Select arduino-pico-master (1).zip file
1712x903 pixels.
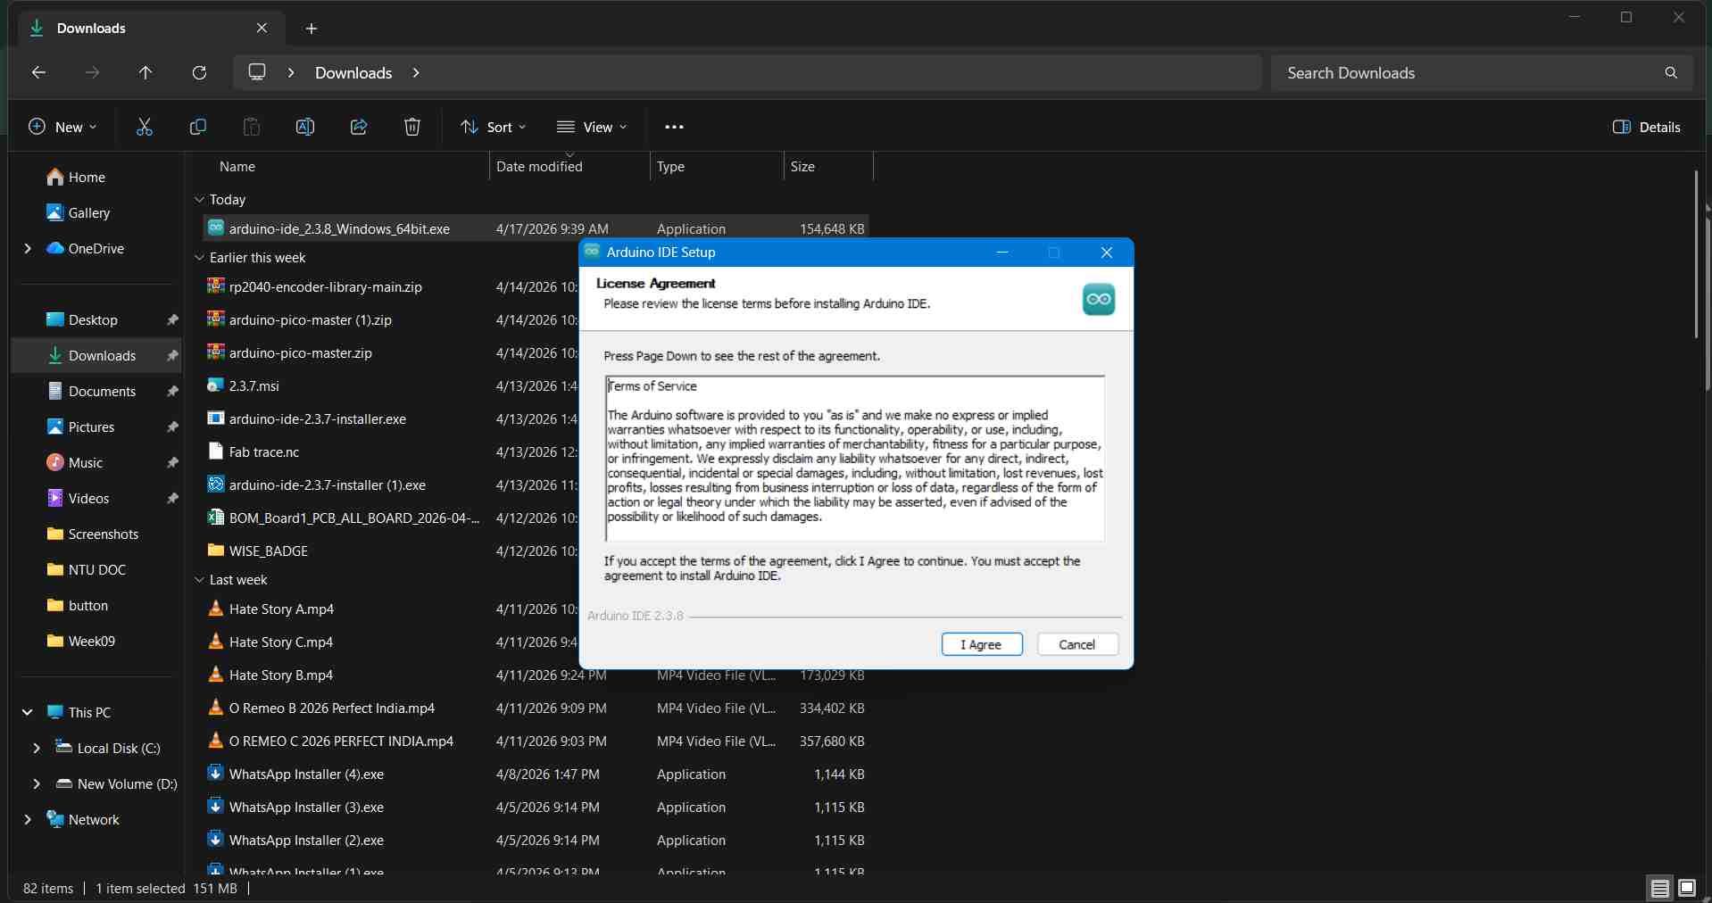pos(311,320)
